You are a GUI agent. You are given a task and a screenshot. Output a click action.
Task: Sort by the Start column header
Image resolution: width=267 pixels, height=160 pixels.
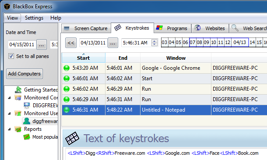[84, 58]
